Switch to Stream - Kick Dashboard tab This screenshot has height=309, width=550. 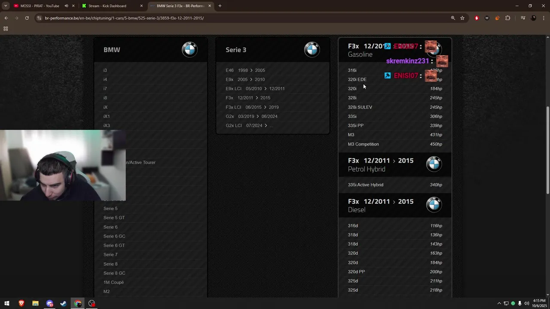107,6
